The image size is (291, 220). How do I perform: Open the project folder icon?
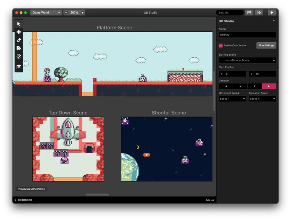249,13
